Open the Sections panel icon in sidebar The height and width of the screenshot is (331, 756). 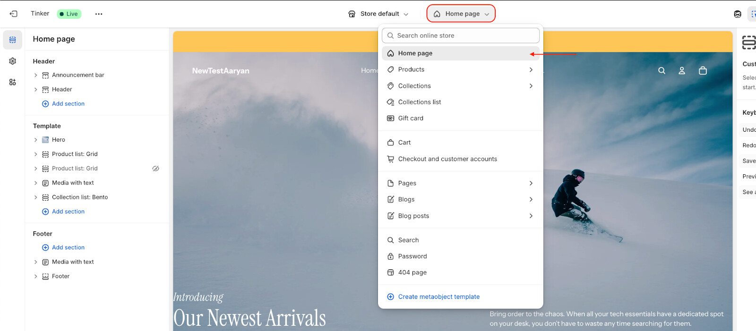point(13,40)
